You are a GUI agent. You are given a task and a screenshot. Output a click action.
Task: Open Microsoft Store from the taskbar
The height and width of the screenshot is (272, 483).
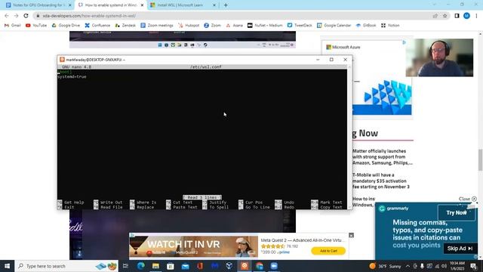point(171,266)
